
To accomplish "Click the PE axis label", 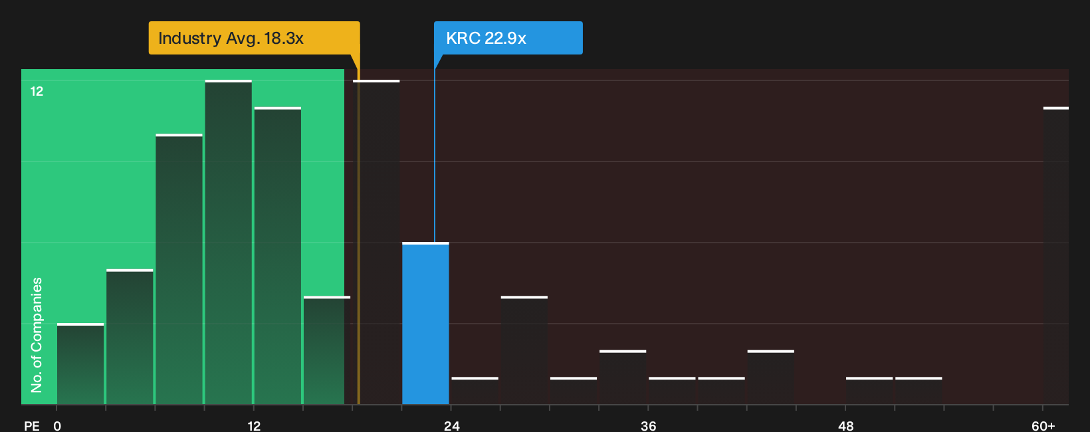I will 32,425.
